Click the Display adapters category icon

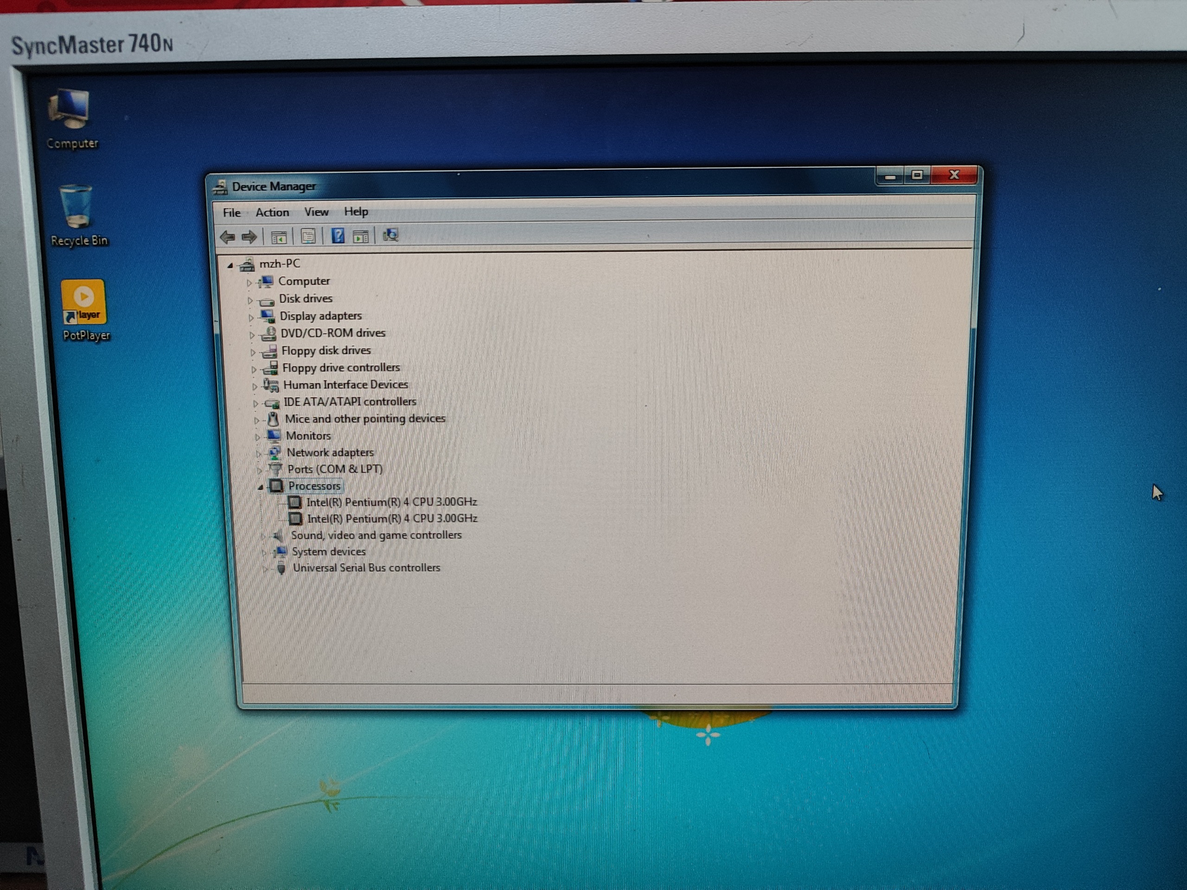pos(267,316)
